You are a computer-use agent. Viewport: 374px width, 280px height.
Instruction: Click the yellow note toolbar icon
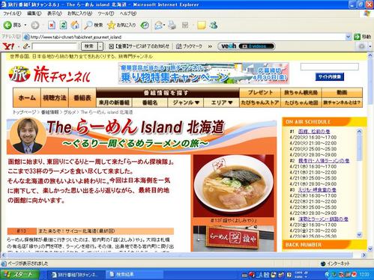(202, 25)
